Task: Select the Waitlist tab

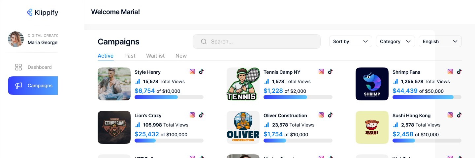Action: pyautogui.click(x=155, y=56)
